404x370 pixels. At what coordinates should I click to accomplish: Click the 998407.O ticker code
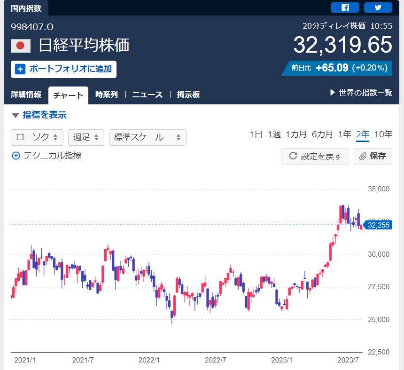pos(32,27)
